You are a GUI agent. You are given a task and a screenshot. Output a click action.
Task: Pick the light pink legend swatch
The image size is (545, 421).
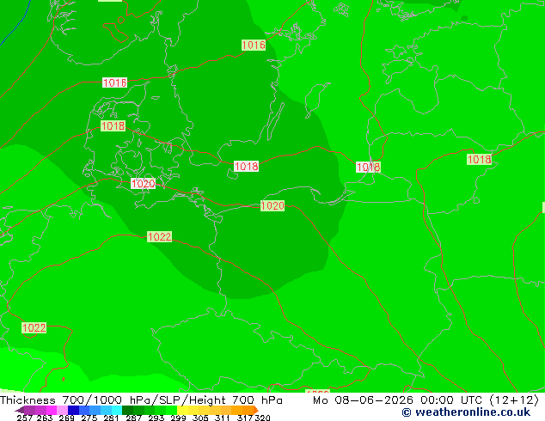click(x=62, y=410)
